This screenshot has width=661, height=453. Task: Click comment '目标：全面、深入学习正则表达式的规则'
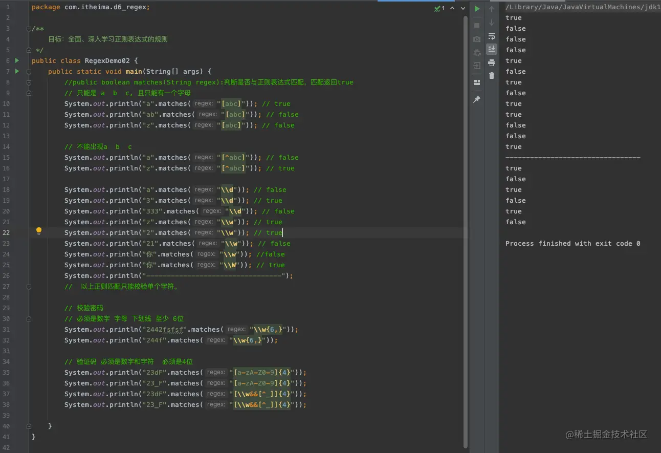[x=108, y=39]
